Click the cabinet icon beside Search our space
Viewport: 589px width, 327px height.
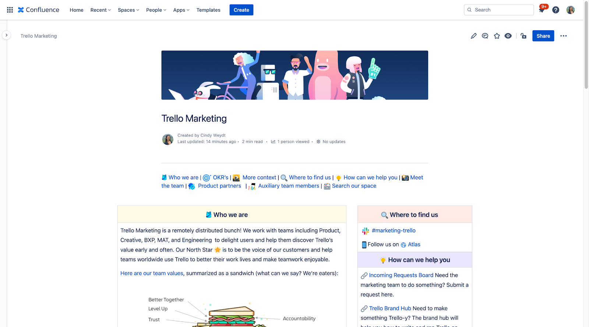click(x=327, y=186)
